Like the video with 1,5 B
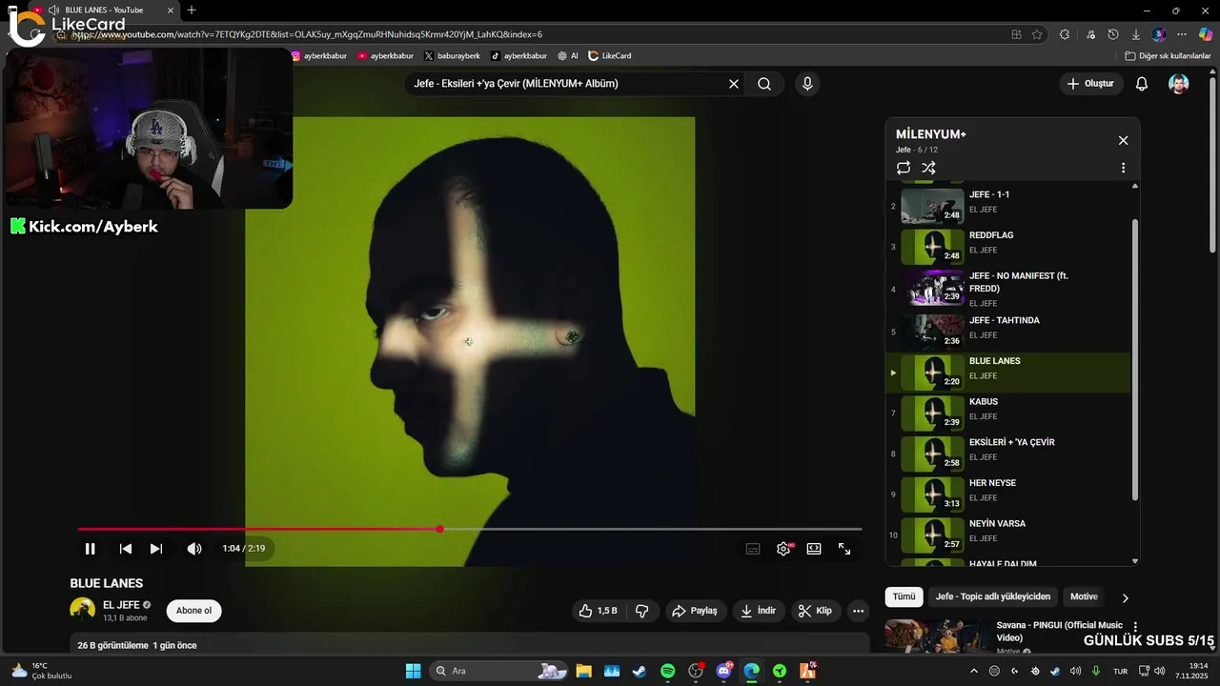Image resolution: width=1220 pixels, height=686 pixels. [x=599, y=611]
